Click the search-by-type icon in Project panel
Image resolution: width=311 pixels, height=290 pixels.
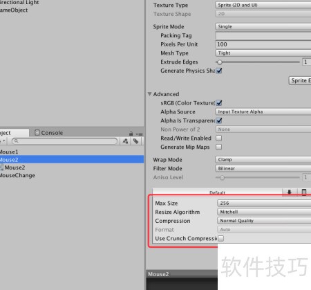coord(125,141)
